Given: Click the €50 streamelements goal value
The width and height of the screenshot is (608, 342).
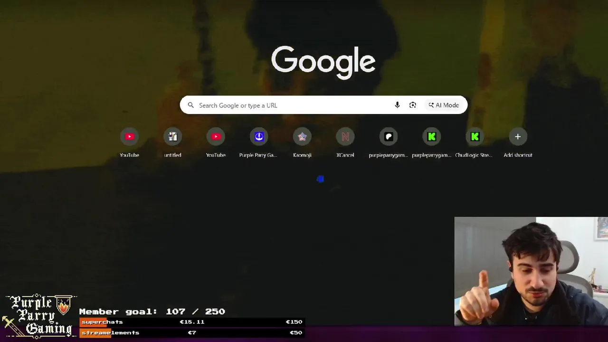Looking at the screenshot, I should pos(295,332).
